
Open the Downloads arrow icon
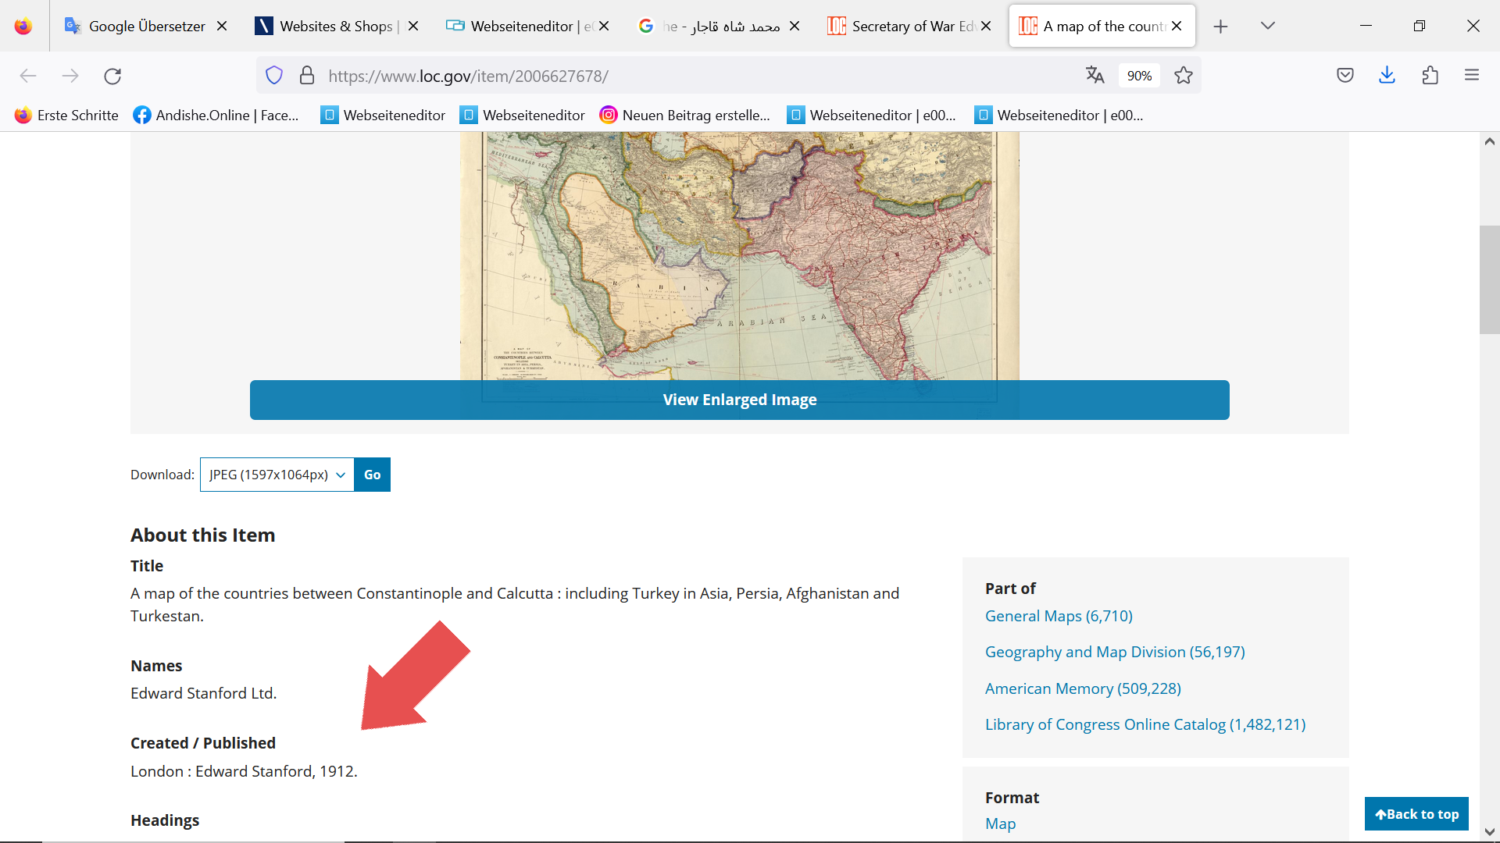pyautogui.click(x=1387, y=75)
